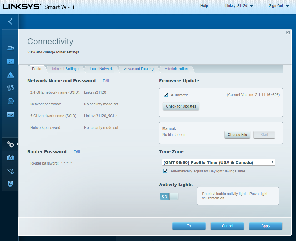
Task: Toggle automatic Daylight Savings Time adjustment
Action: pos(165,171)
